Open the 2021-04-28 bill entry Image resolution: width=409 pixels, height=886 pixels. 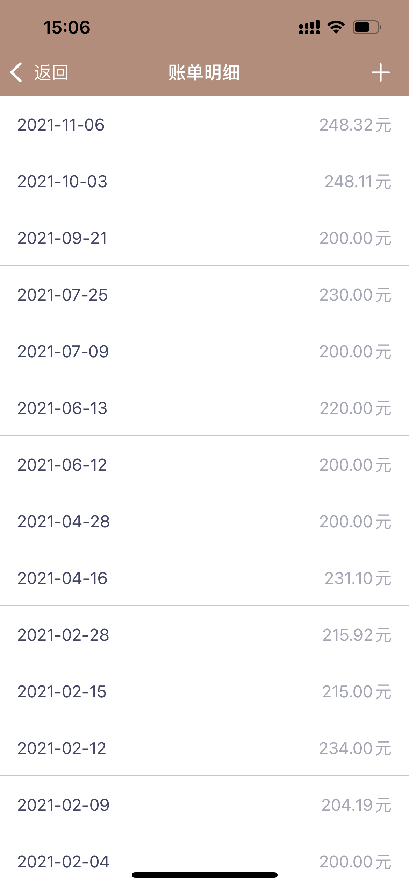204,521
